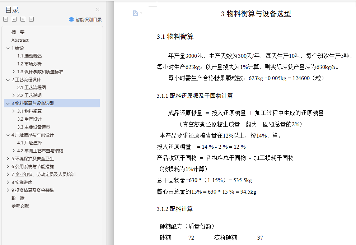Expand the 5 环境保护及安全卫生 chapter
This screenshot has height=245, width=356.
[x=8, y=159]
